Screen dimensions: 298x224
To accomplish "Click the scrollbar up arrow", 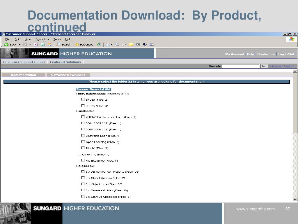I will click(x=295, y=71).
